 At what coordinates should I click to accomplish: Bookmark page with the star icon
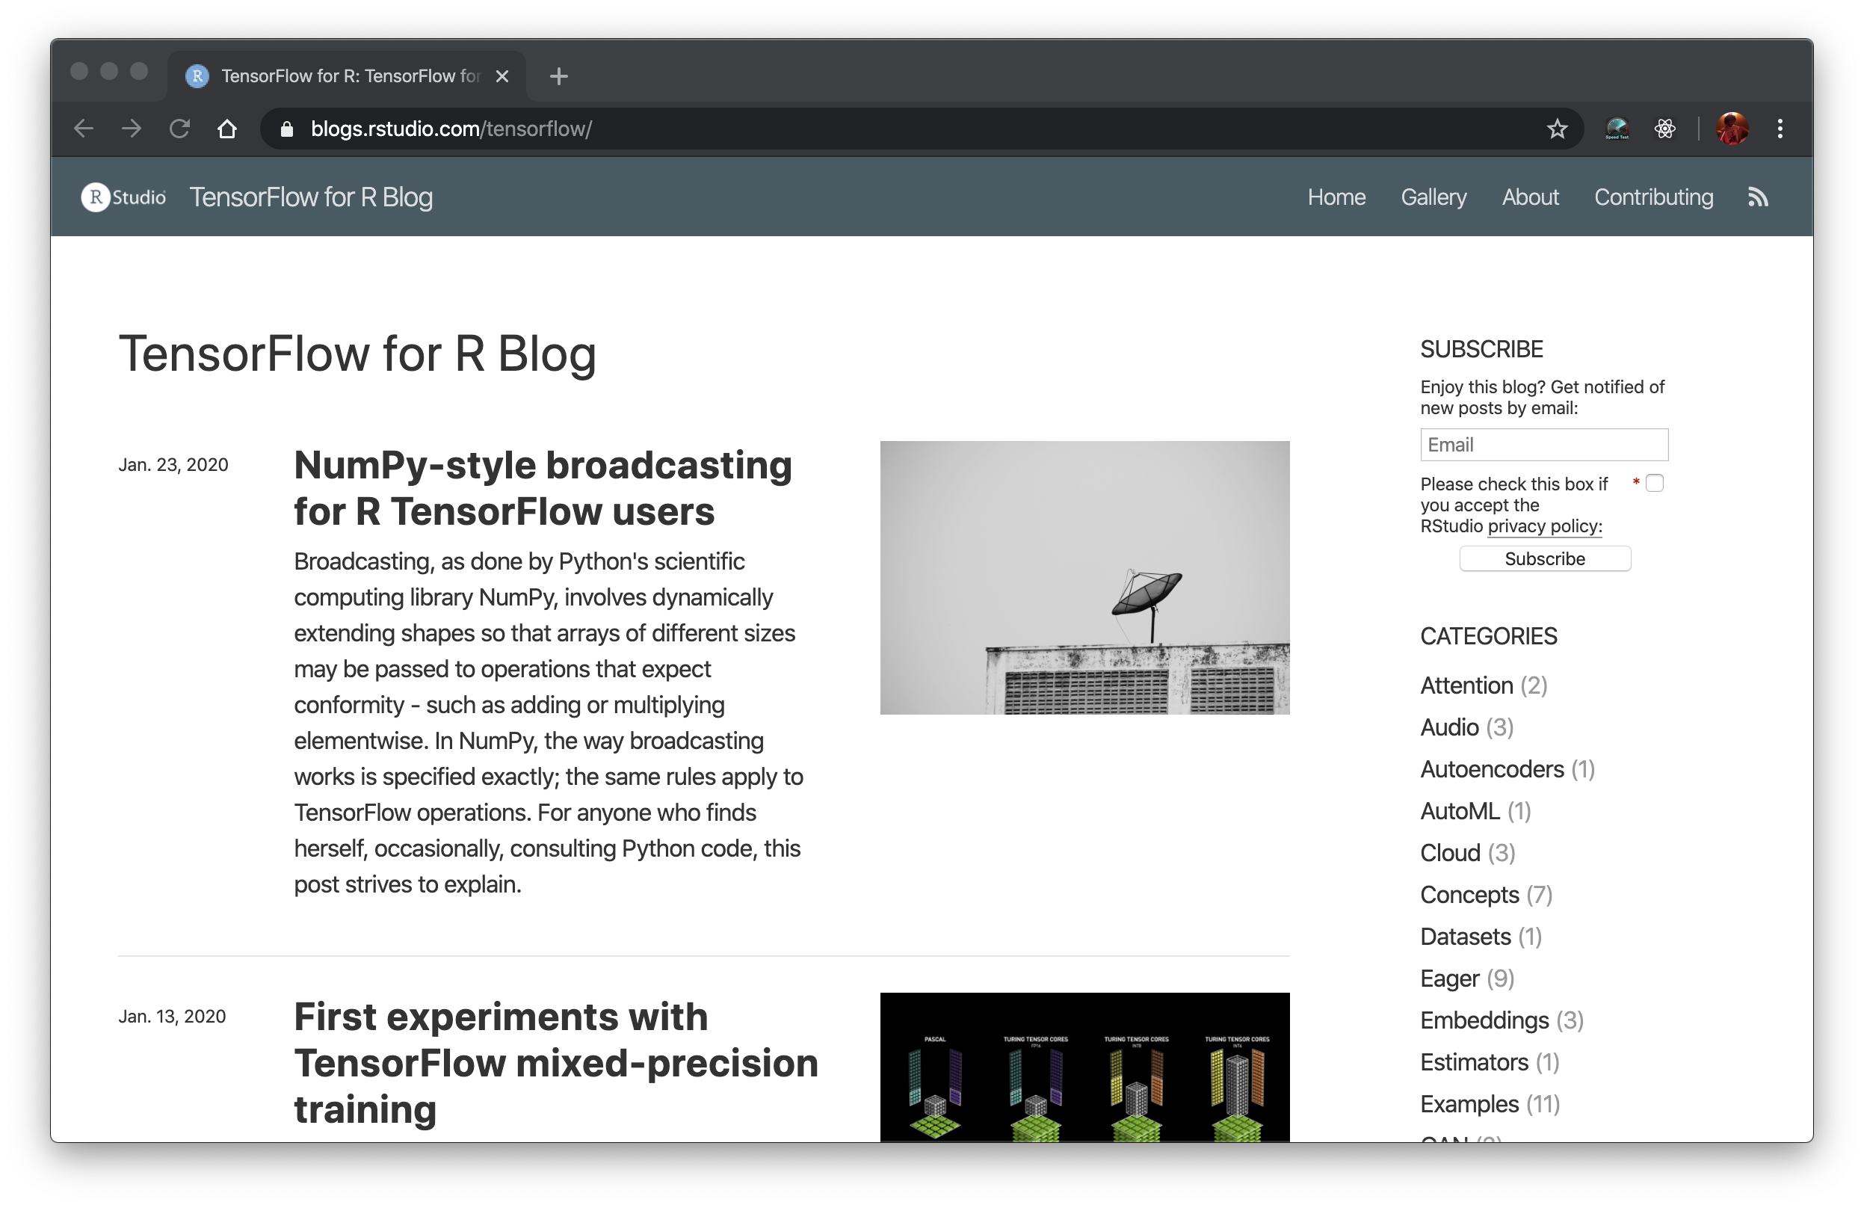[x=1557, y=129]
